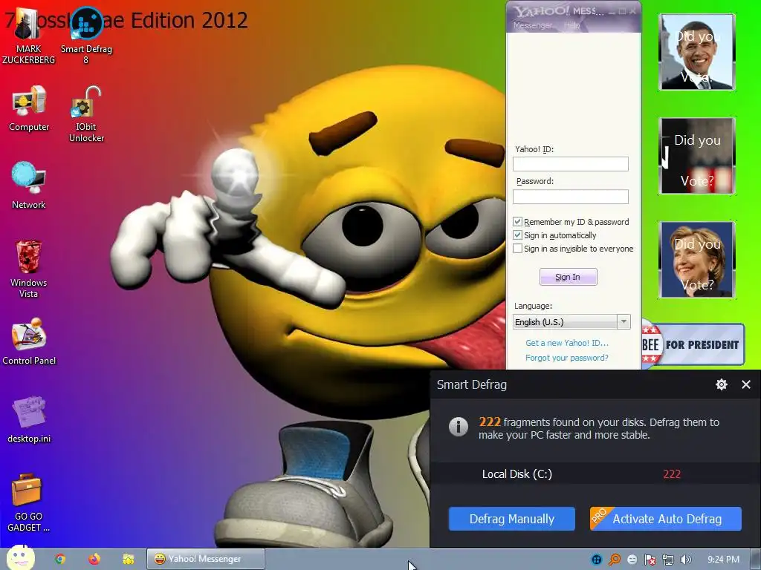The width and height of the screenshot is (761, 570).
Task: Click Forgot your password link
Action: tap(567, 358)
